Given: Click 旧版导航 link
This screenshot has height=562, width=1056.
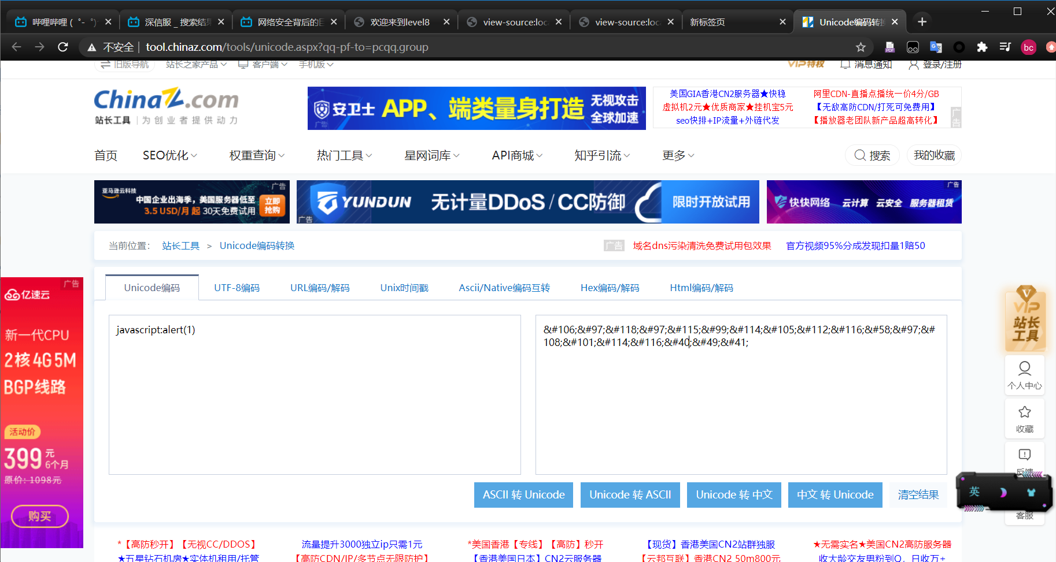Looking at the screenshot, I should [x=125, y=65].
